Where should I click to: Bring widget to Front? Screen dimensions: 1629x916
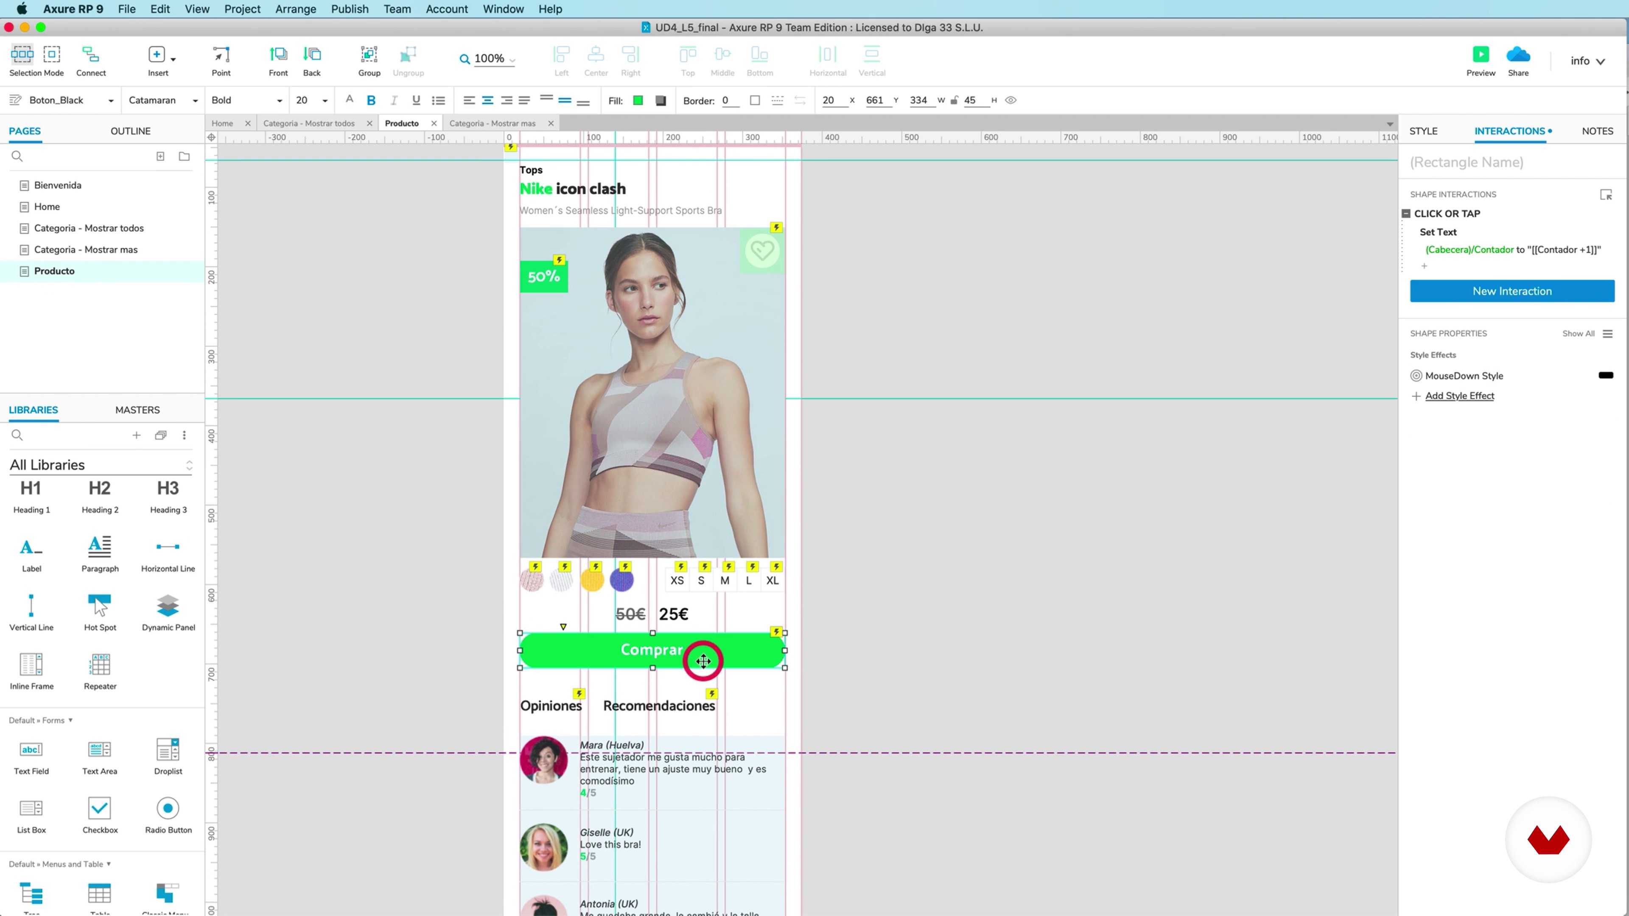point(278,61)
